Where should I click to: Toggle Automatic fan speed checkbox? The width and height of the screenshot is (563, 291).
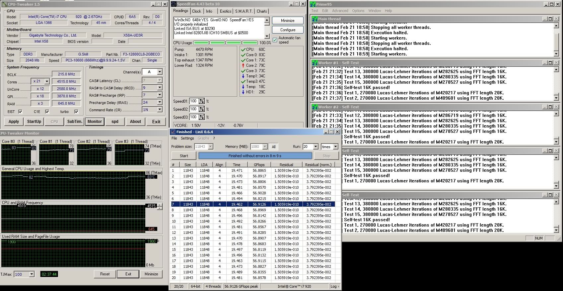(275, 40)
